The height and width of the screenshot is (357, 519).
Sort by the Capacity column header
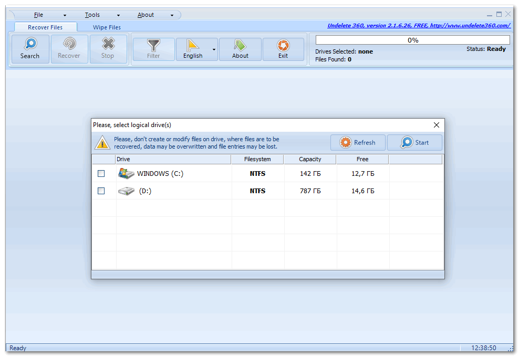310,159
